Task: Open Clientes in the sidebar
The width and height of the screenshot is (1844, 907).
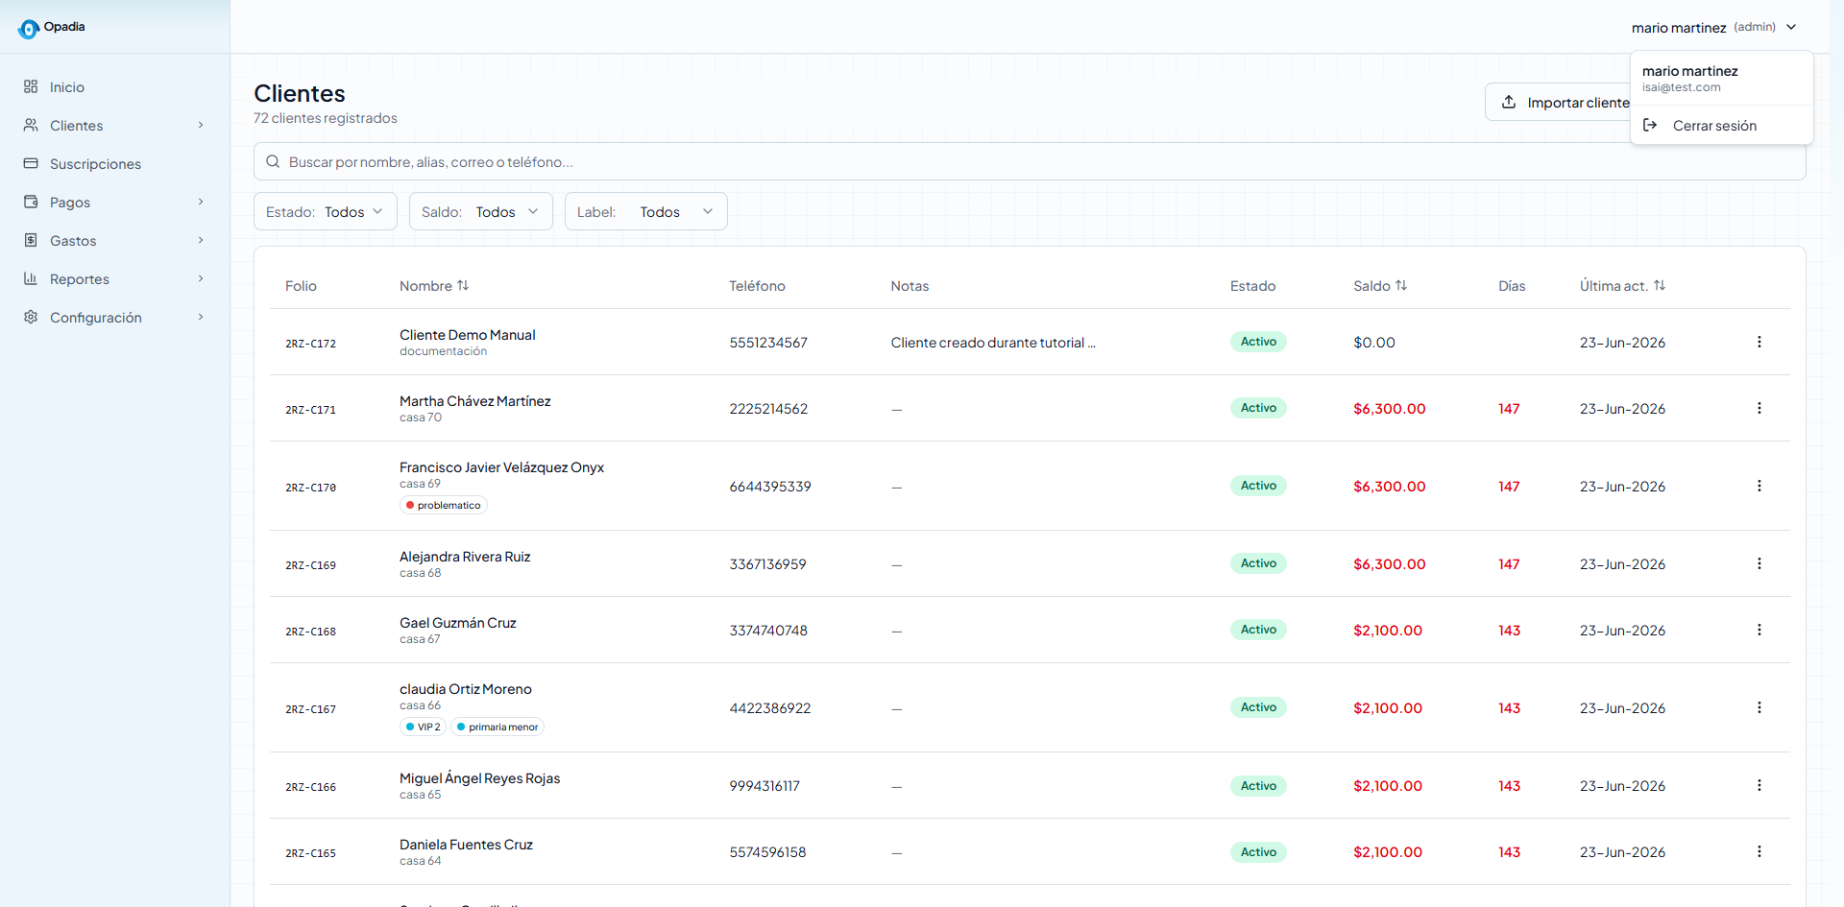Action: click(x=115, y=125)
